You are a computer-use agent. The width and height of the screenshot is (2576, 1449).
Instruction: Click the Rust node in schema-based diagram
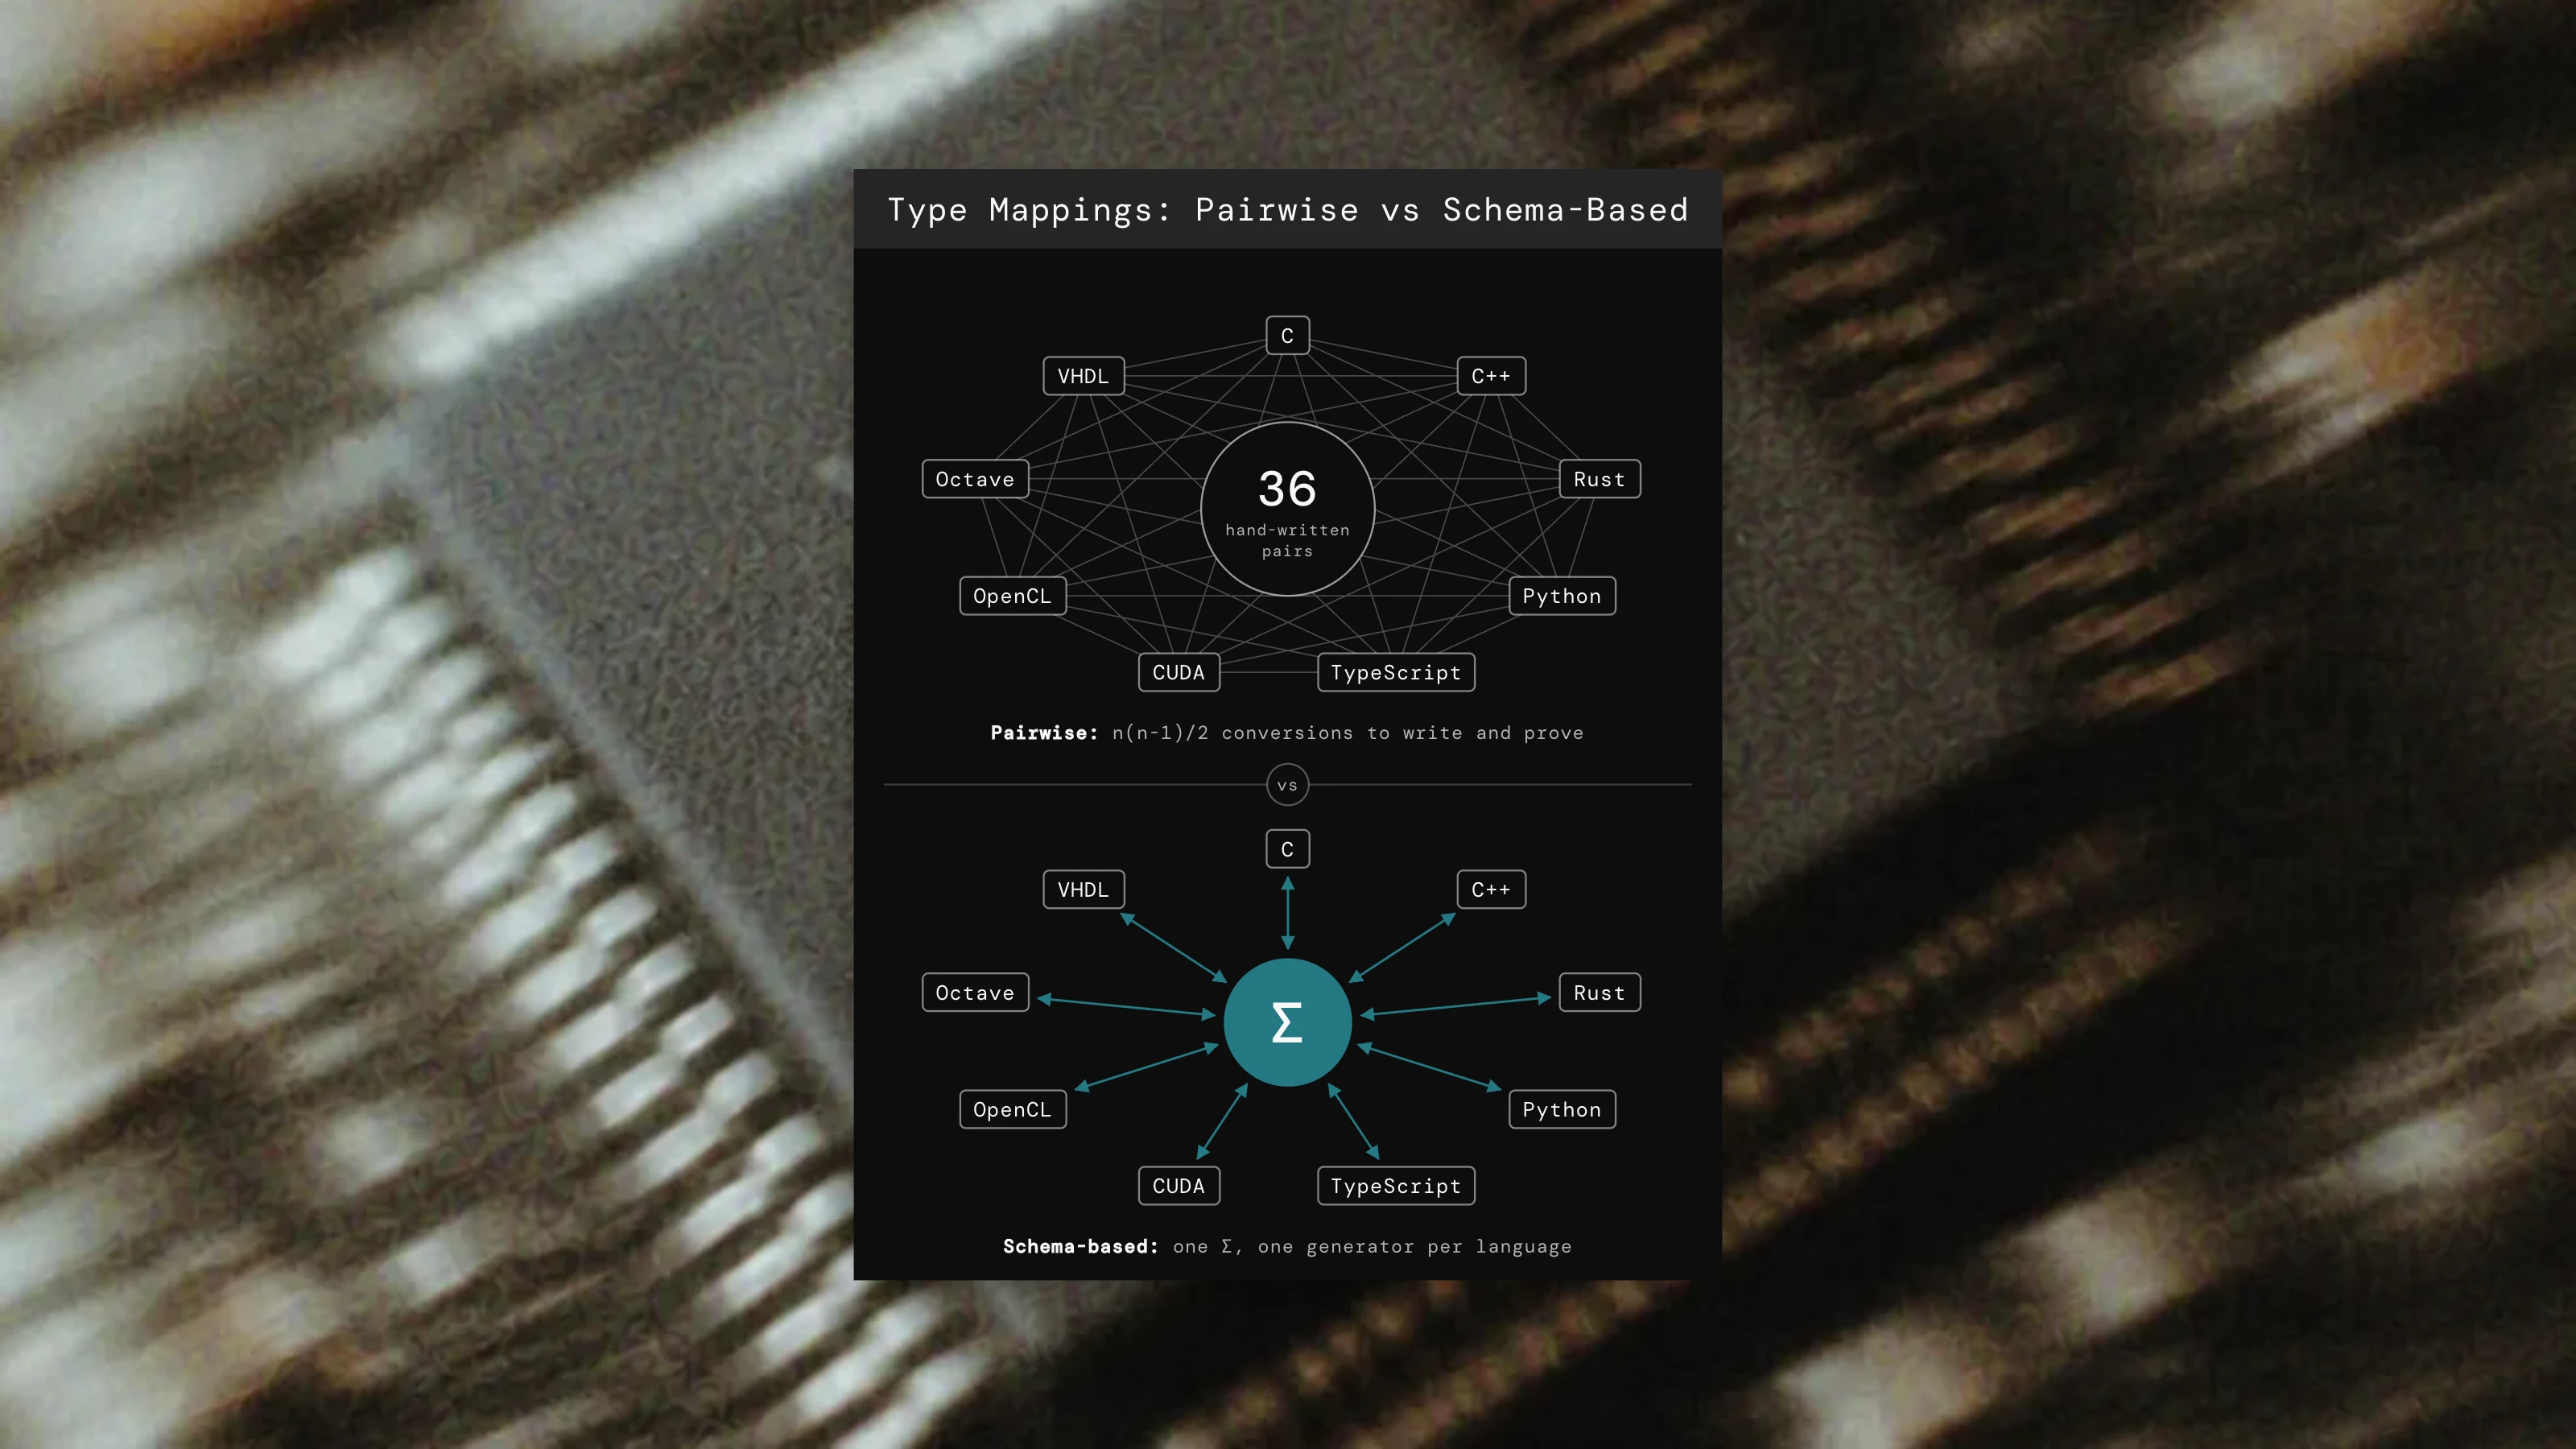[x=1599, y=992]
